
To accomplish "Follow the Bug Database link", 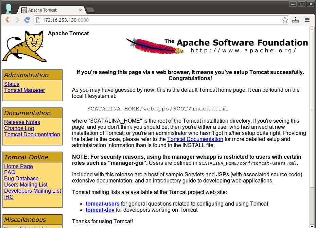I will pos(21,178).
